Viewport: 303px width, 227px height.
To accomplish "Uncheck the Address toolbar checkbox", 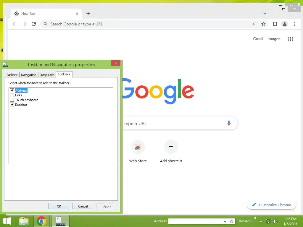I will [x=12, y=90].
